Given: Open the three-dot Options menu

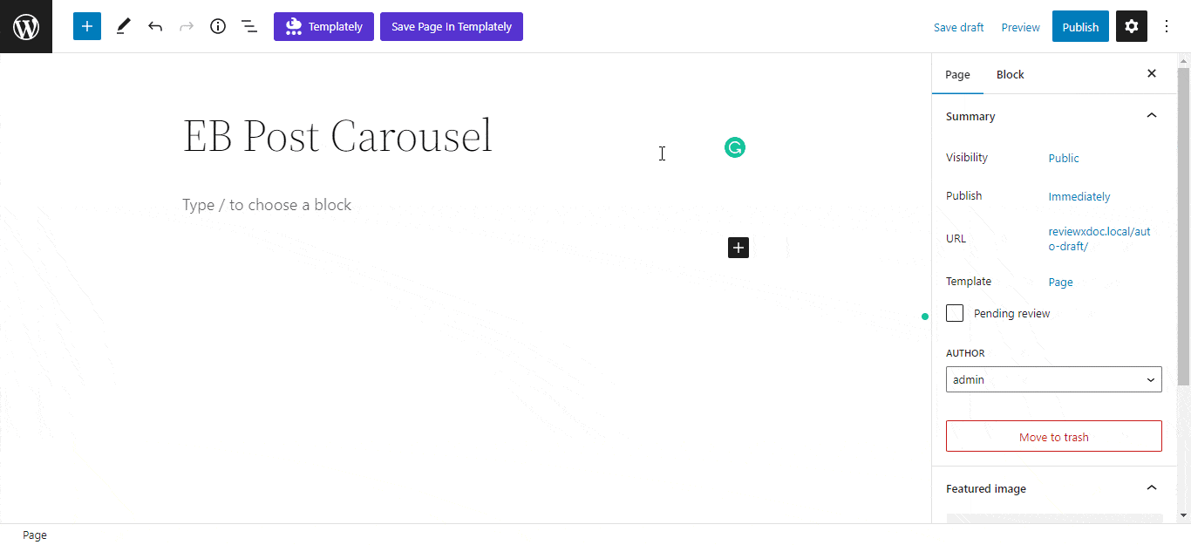Looking at the screenshot, I should point(1167,26).
